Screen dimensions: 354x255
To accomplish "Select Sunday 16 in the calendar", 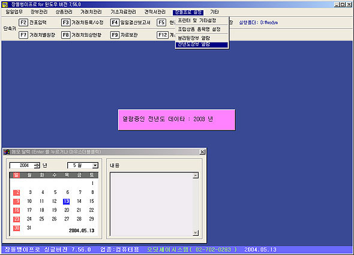I will [x=17, y=210].
